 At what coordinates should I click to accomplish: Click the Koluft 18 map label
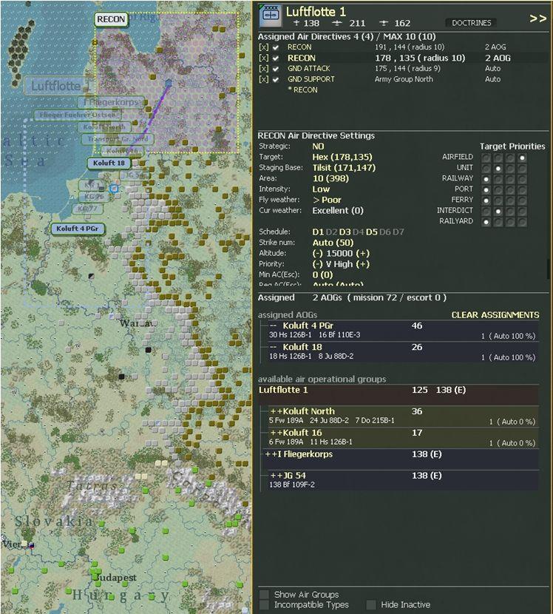point(109,163)
